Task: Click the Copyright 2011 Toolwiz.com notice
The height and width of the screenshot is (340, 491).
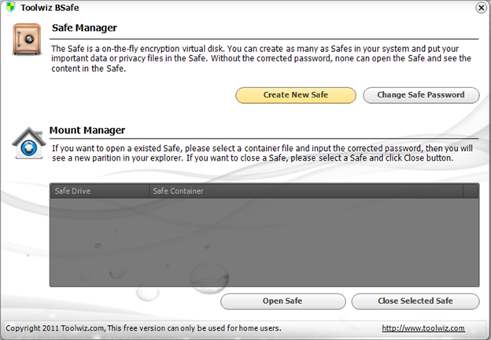Action: tap(143, 328)
